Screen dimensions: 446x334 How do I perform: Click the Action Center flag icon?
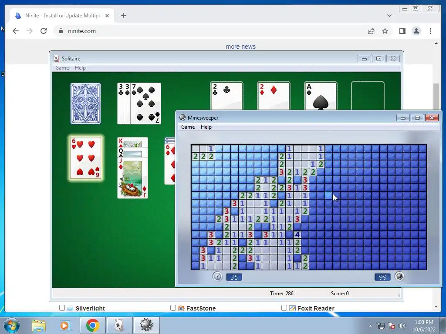[392, 326]
